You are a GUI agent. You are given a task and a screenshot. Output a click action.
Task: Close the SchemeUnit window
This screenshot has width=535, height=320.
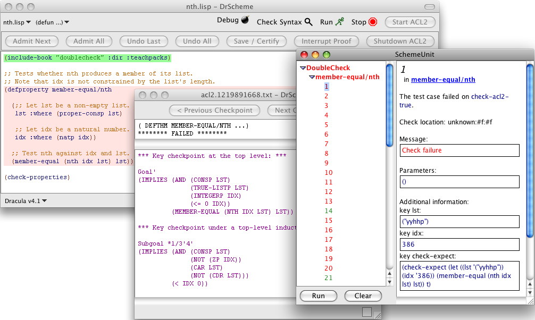click(304, 54)
